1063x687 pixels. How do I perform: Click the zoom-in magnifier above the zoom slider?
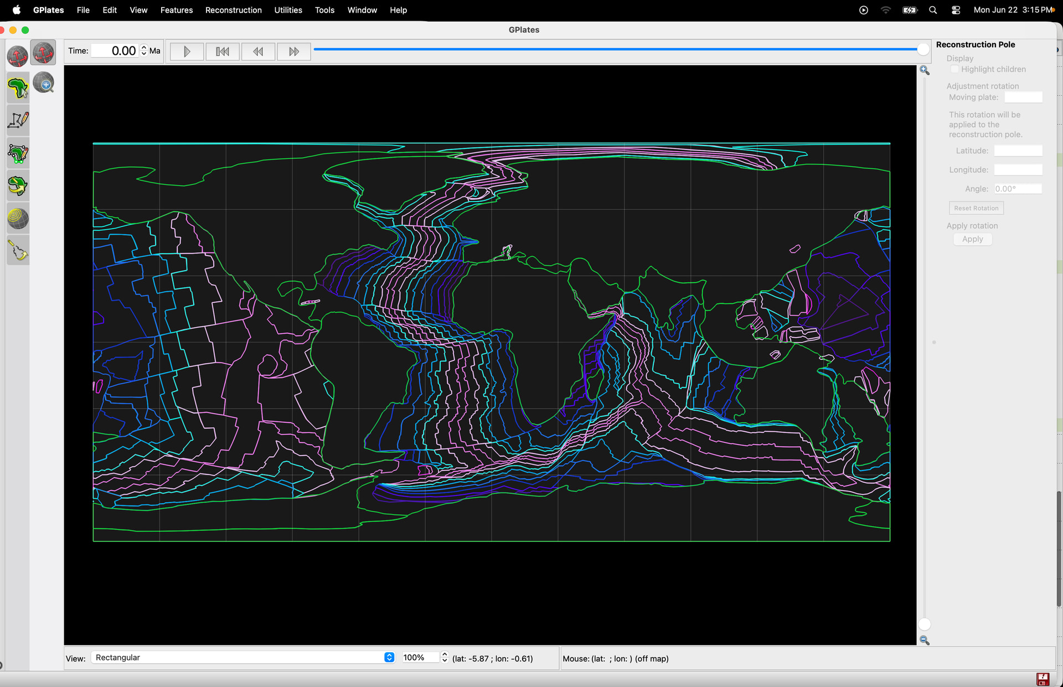924,70
